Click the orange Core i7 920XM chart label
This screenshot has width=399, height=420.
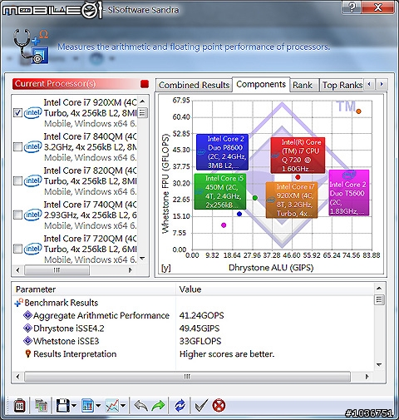coord(292,200)
